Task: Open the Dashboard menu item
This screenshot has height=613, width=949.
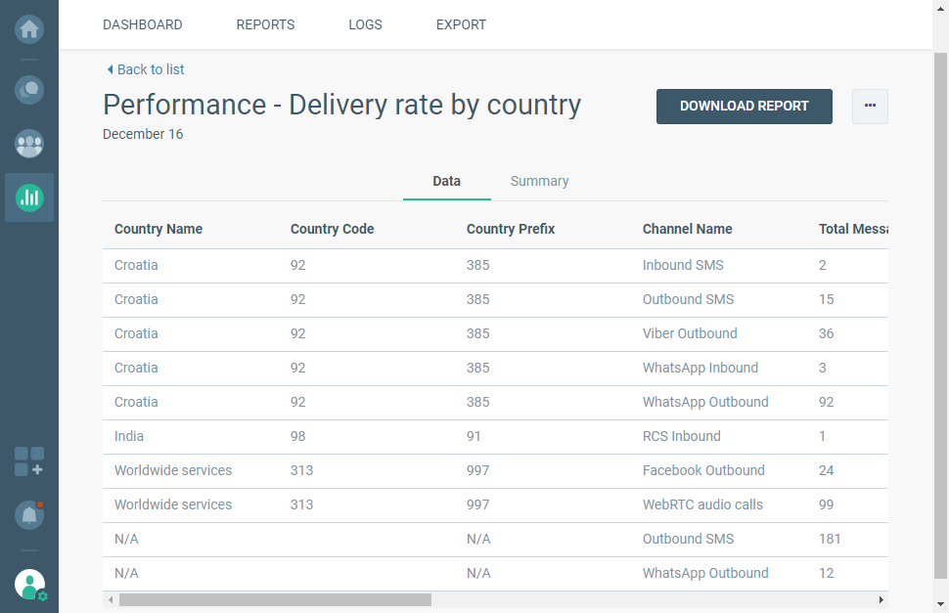Action: [x=142, y=24]
